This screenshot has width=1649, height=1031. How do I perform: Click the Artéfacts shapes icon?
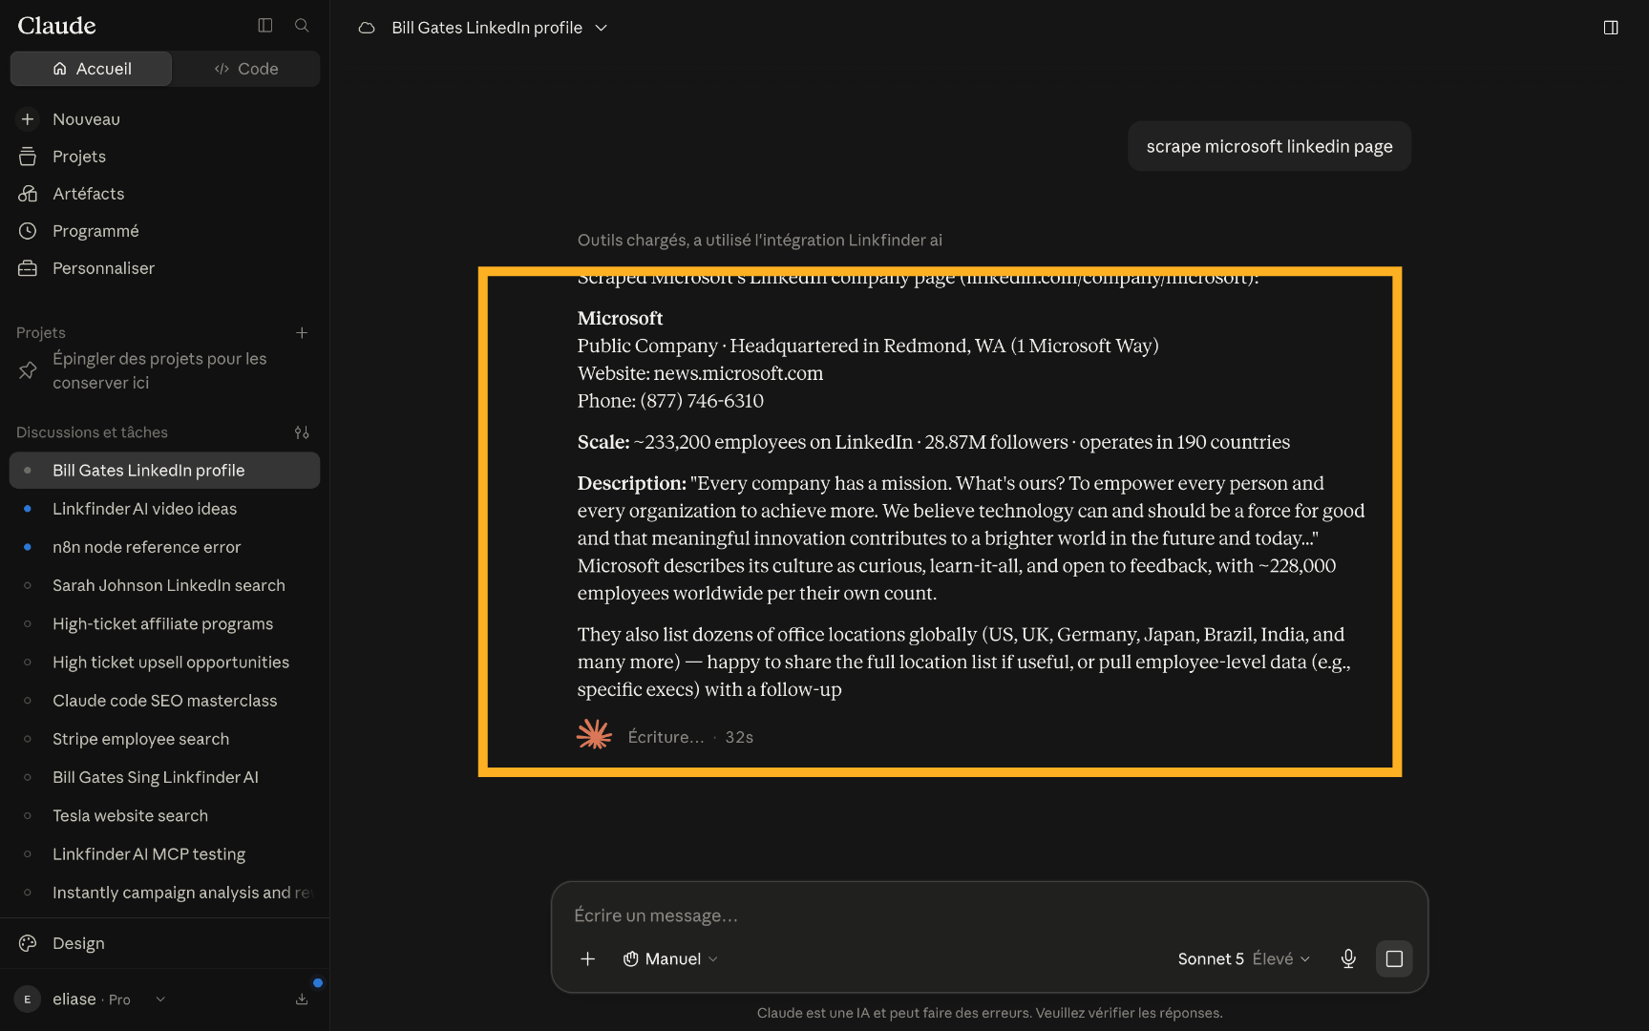(28, 194)
